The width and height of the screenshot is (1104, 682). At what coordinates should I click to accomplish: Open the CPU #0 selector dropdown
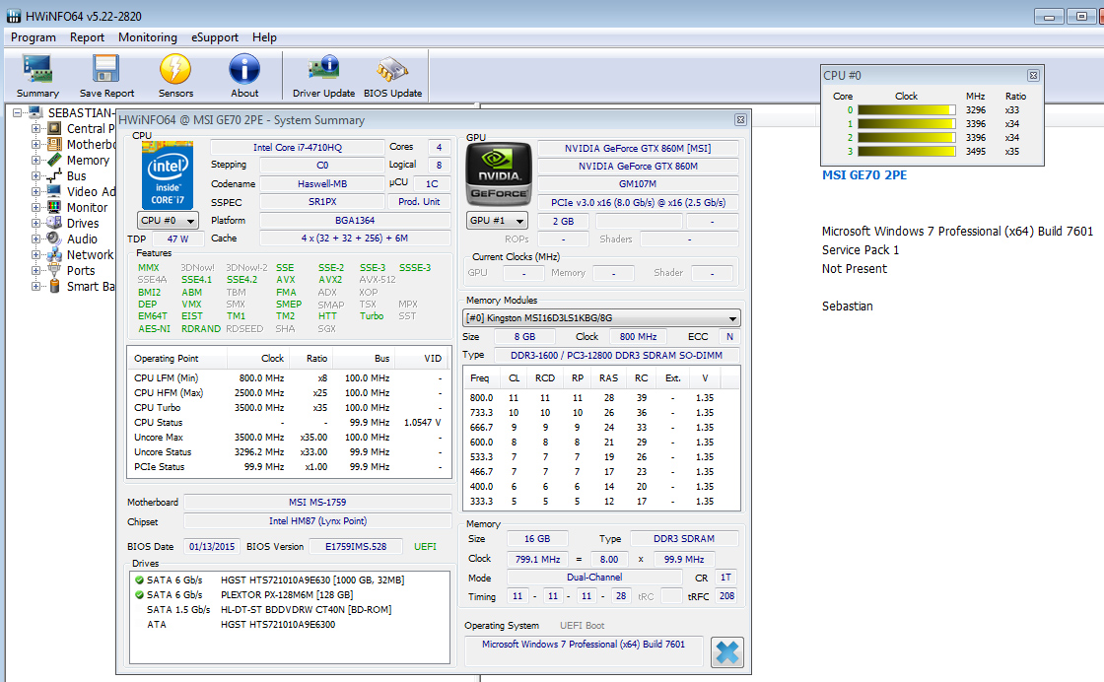click(x=168, y=221)
